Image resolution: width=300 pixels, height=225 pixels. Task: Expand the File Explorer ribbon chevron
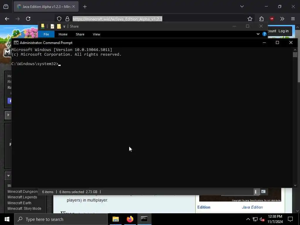point(258,34)
